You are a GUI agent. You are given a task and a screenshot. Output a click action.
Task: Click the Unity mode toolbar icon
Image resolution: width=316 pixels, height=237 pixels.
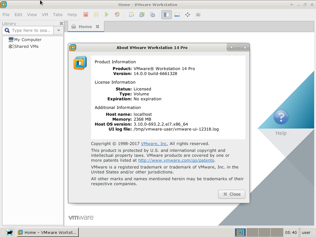198,15
